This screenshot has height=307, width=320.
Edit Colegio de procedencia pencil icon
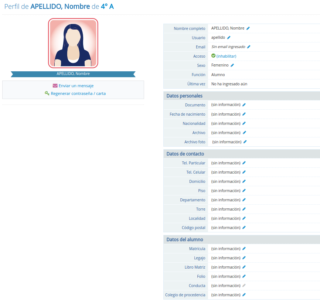click(244, 295)
